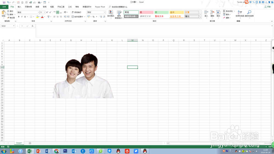Viewport: 274px width, 154px height.
Task: Select the picture of two people
Action: 83,76
